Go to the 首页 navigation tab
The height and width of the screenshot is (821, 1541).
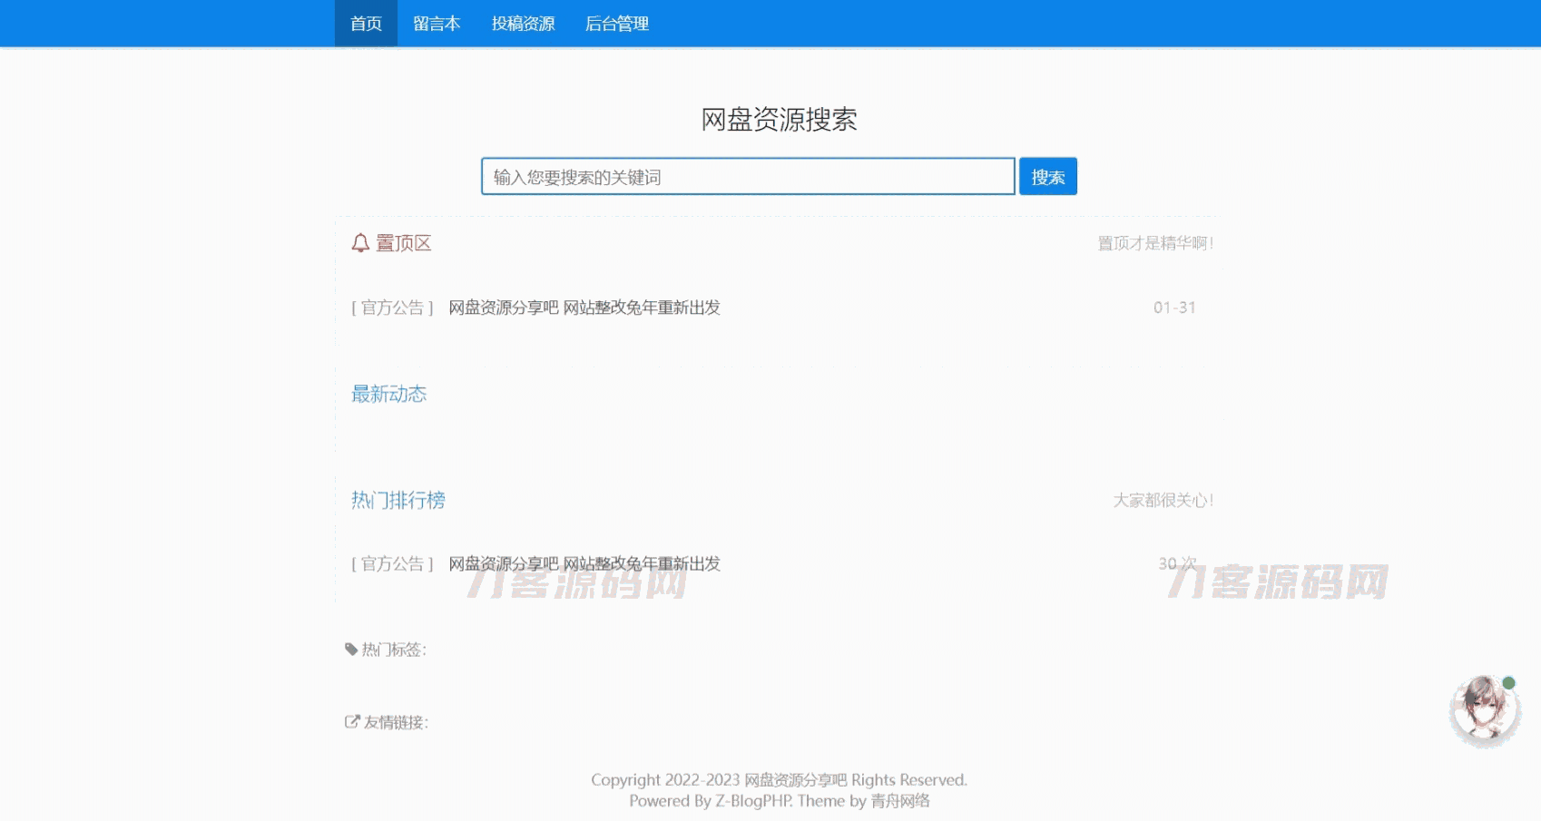coord(366,24)
